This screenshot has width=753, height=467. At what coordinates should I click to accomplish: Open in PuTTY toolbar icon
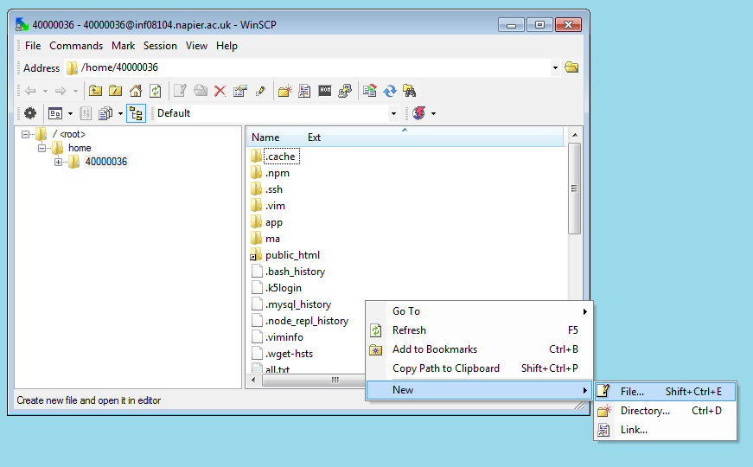tap(345, 90)
